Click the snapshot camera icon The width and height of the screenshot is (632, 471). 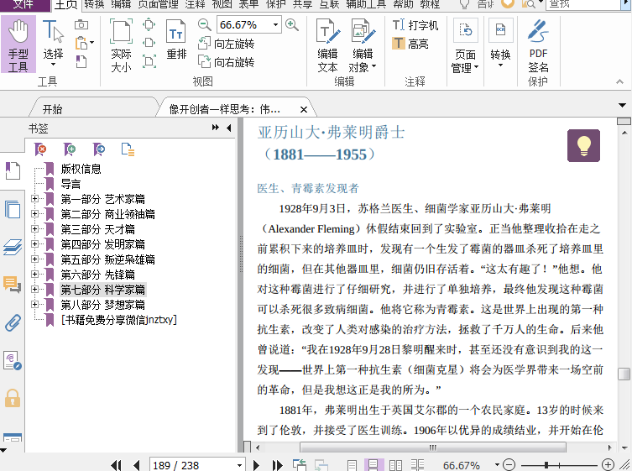click(81, 25)
